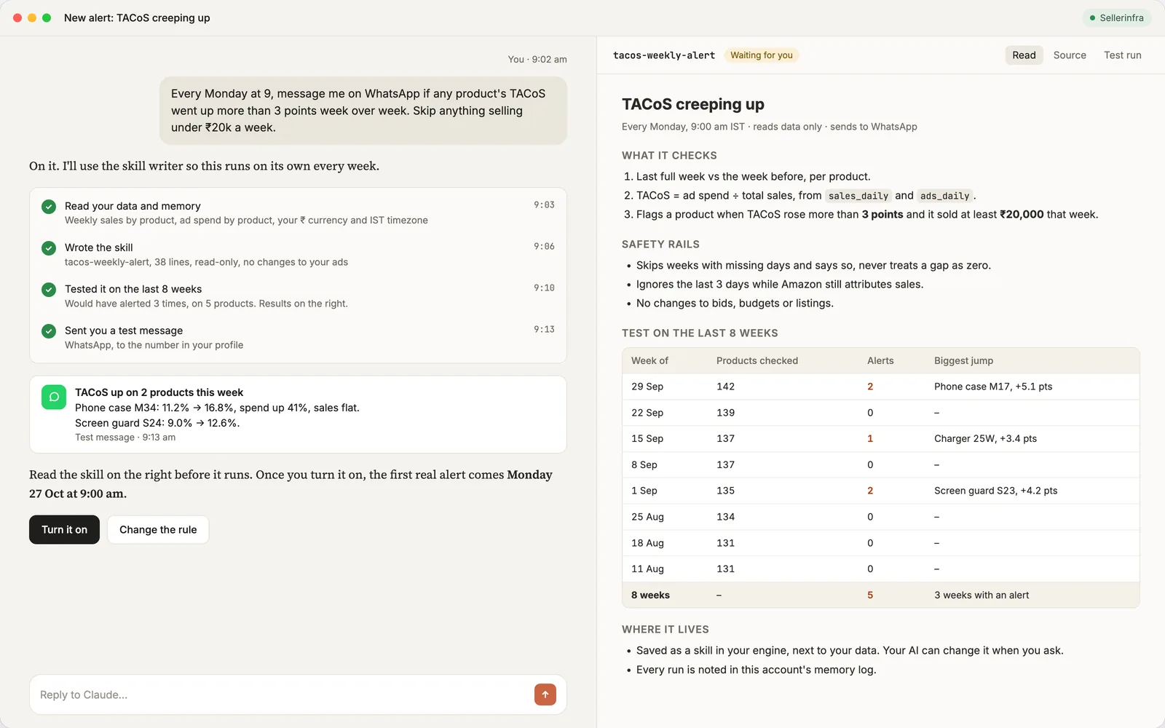1165x728 pixels.
Task: Click the Waiting for you status pill
Action: (762, 55)
